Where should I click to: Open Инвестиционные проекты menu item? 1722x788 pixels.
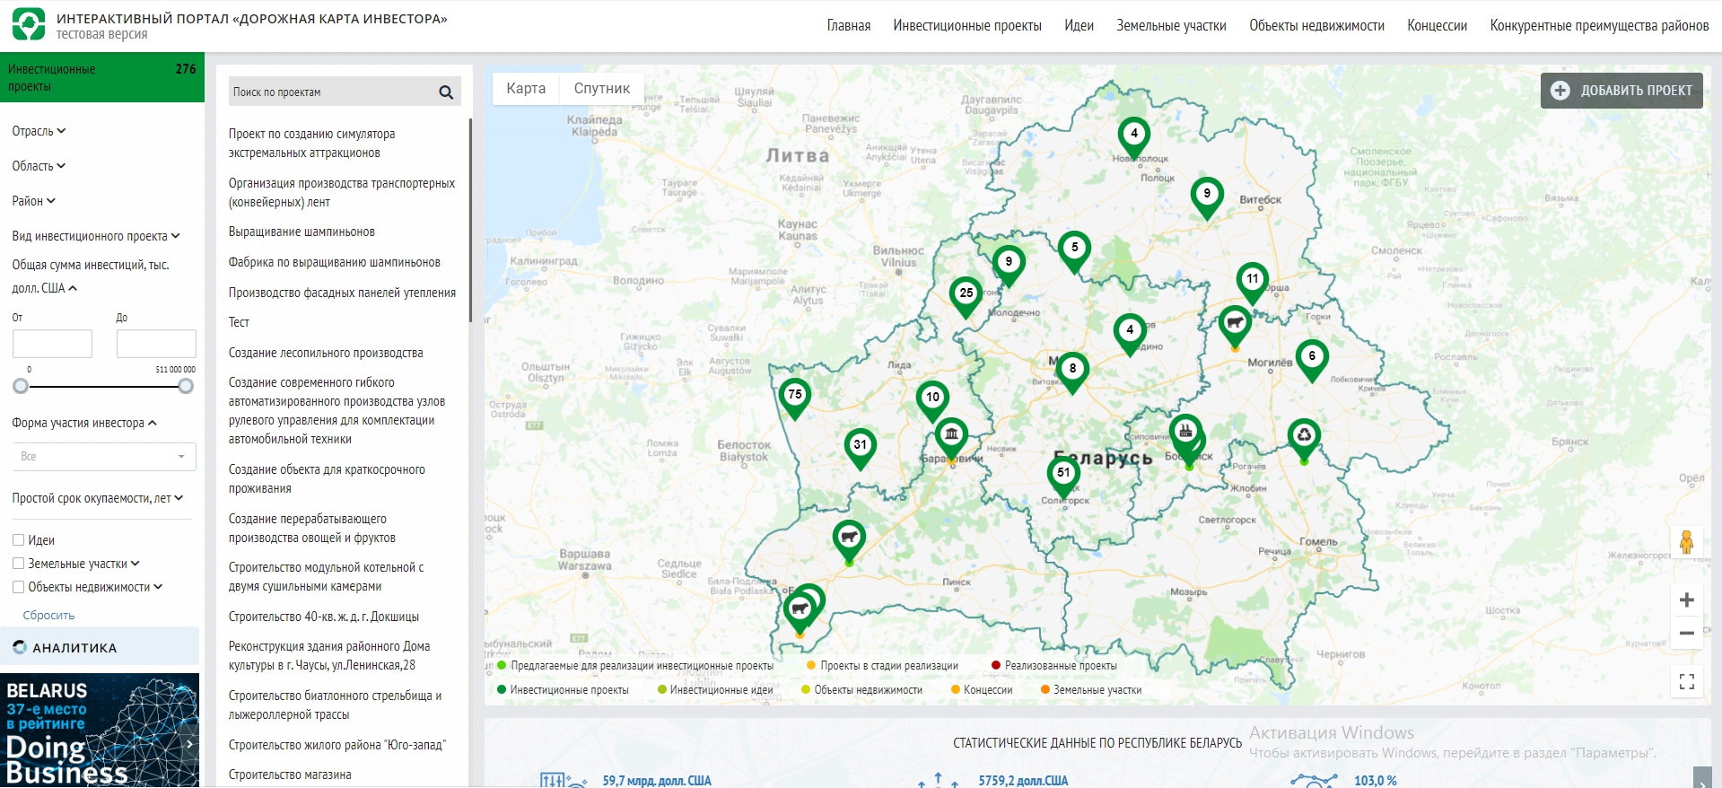coord(967,25)
